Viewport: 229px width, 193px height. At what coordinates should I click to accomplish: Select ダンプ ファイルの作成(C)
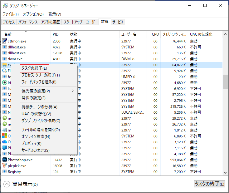[x=41, y=121]
